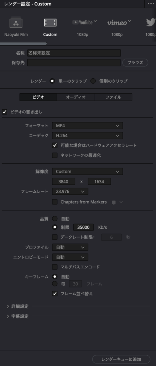This screenshot has height=366, width=156.
Task: Open the フレームレート 23.976 dropdown
Action: pos(70,192)
